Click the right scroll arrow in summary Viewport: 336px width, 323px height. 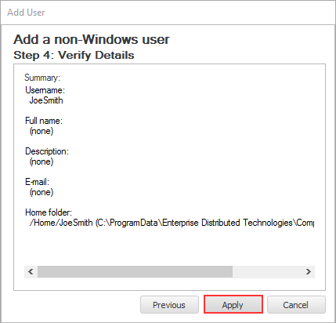tap(309, 272)
